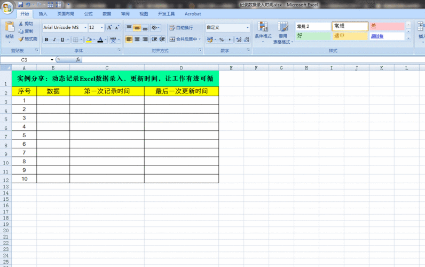Open the 自定义 number format dropdown
Screen dimensions: 425x267
(x=247, y=27)
